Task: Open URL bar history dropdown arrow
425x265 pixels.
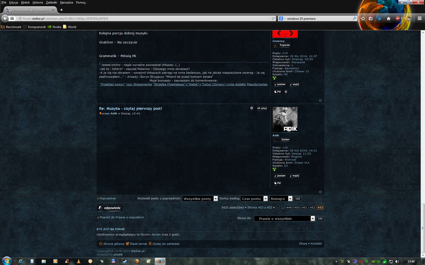Action: pos(268,18)
